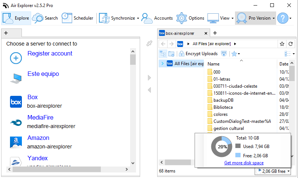Click Get more disk space link
Screen dimensions: 298x178
click(x=244, y=163)
